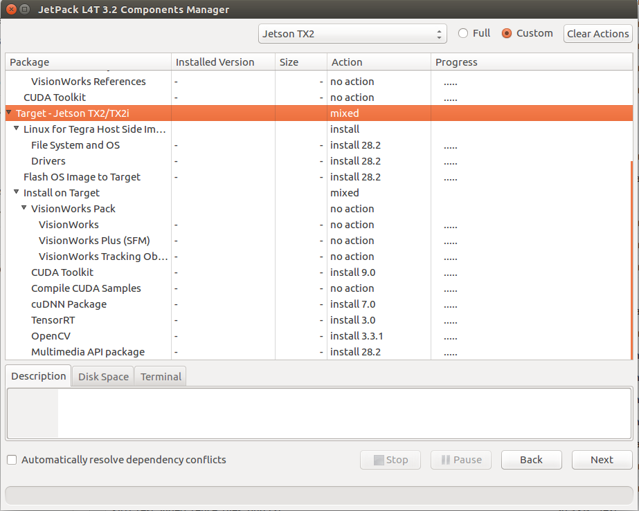Click the Clear Actions button
Screen dimensions: 639x511
click(x=598, y=34)
